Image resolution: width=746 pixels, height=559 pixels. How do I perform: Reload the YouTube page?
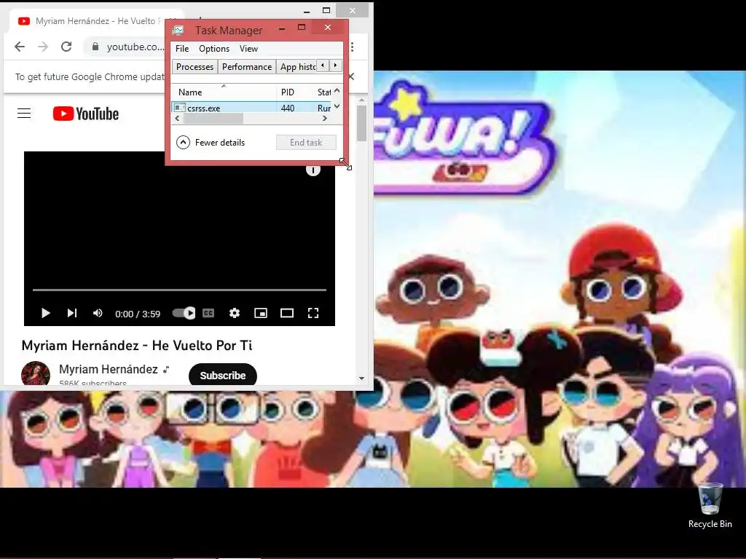click(66, 47)
